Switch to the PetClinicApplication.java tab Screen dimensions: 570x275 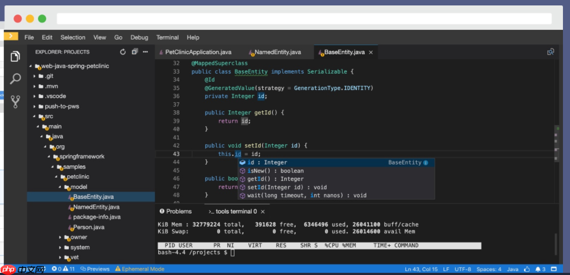[198, 53]
